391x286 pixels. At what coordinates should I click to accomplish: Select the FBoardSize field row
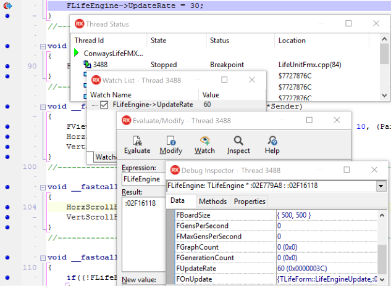(x=275, y=215)
